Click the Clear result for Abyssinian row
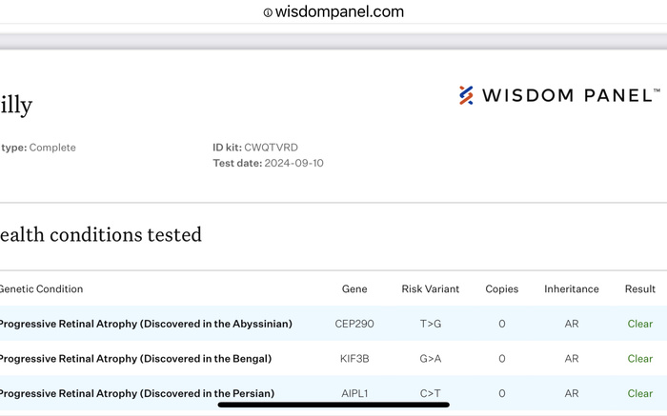The width and height of the screenshot is (667, 416). [640, 324]
